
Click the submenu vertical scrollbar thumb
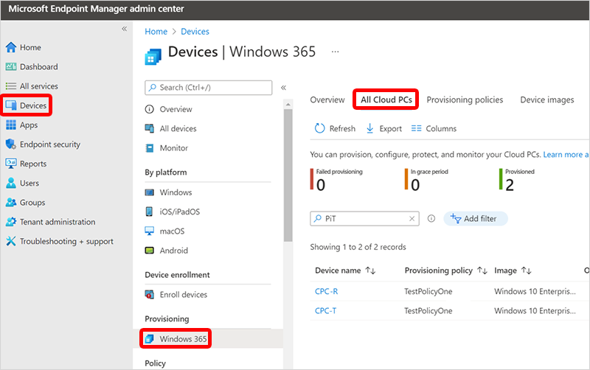tap(288, 175)
